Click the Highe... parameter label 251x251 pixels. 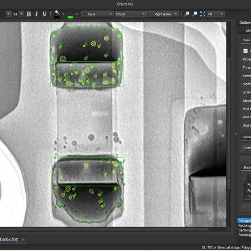point(247,84)
